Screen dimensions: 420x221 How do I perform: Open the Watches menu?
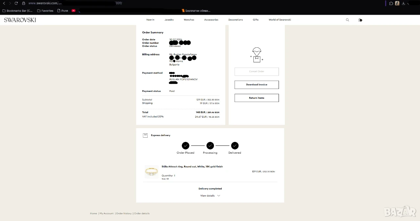[189, 20]
